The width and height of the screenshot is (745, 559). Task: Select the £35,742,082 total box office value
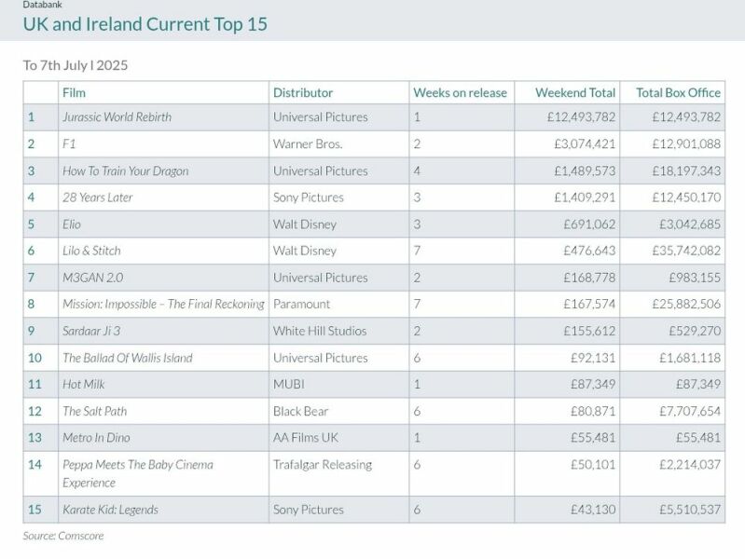(678, 251)
